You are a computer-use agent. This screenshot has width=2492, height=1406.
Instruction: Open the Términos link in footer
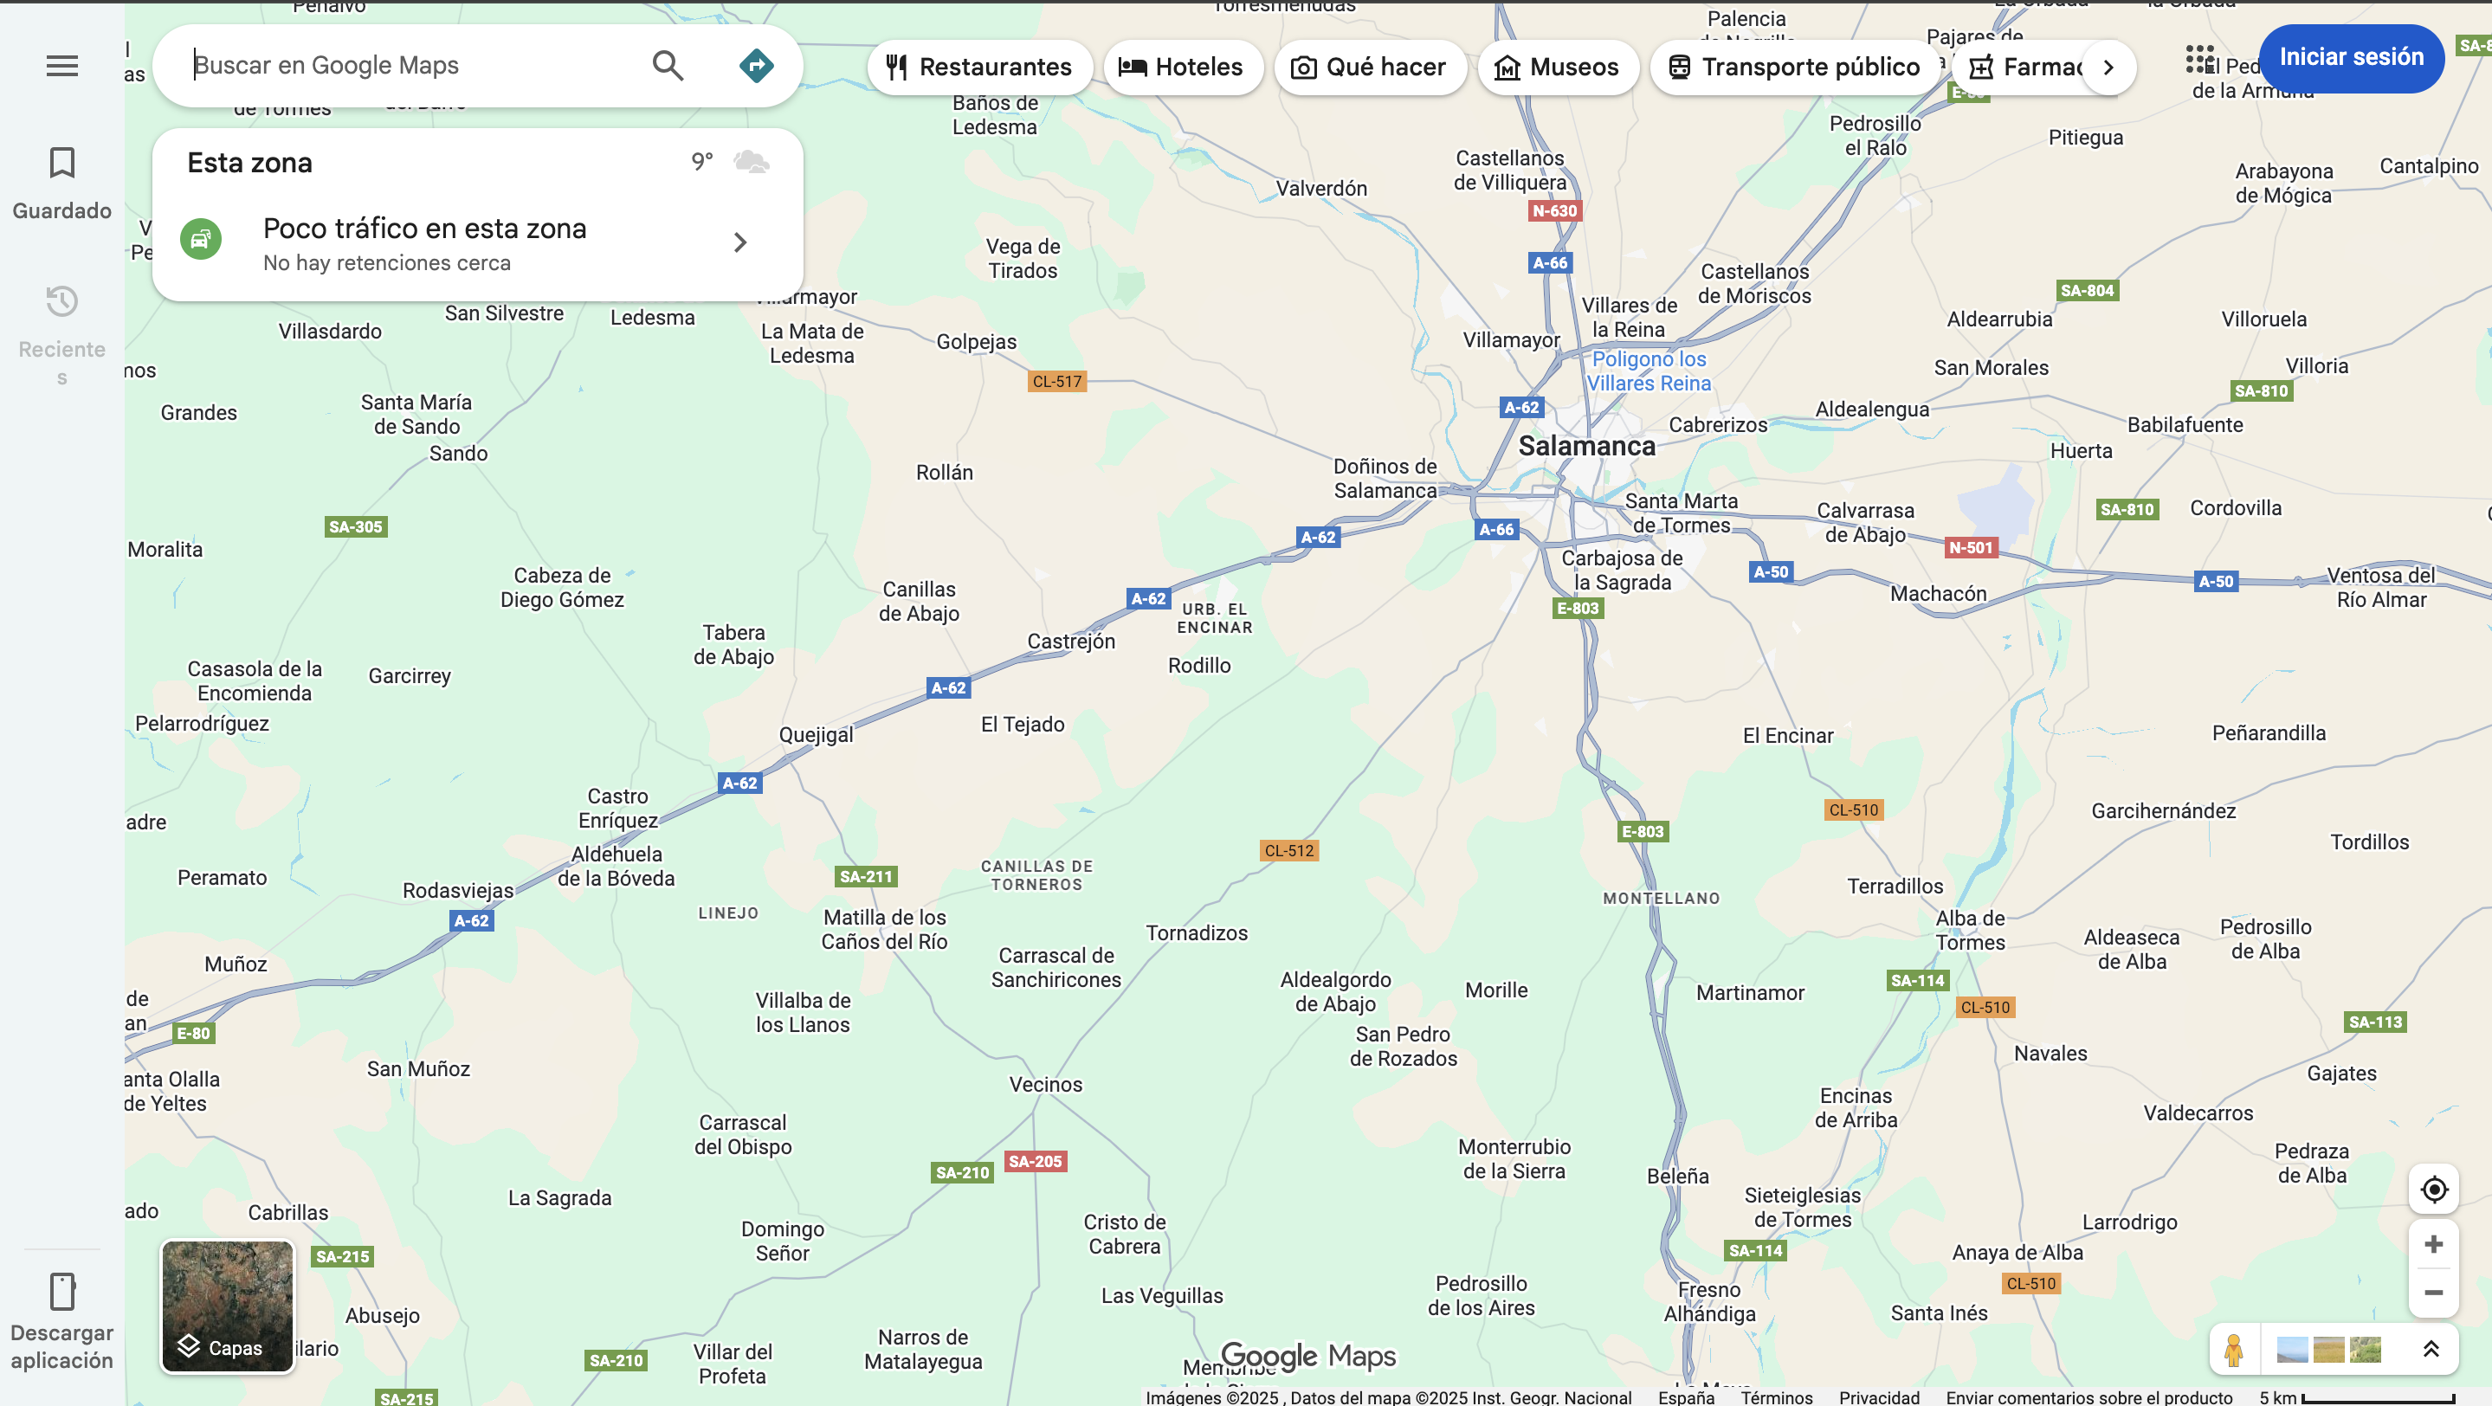(x=1776, y=1397)
